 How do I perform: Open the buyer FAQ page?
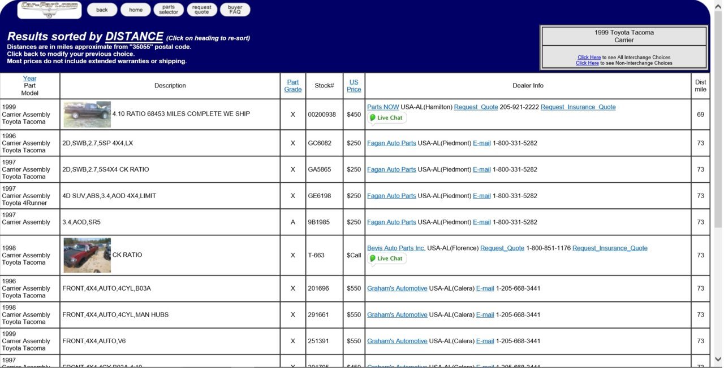click(x=235, y=10)
